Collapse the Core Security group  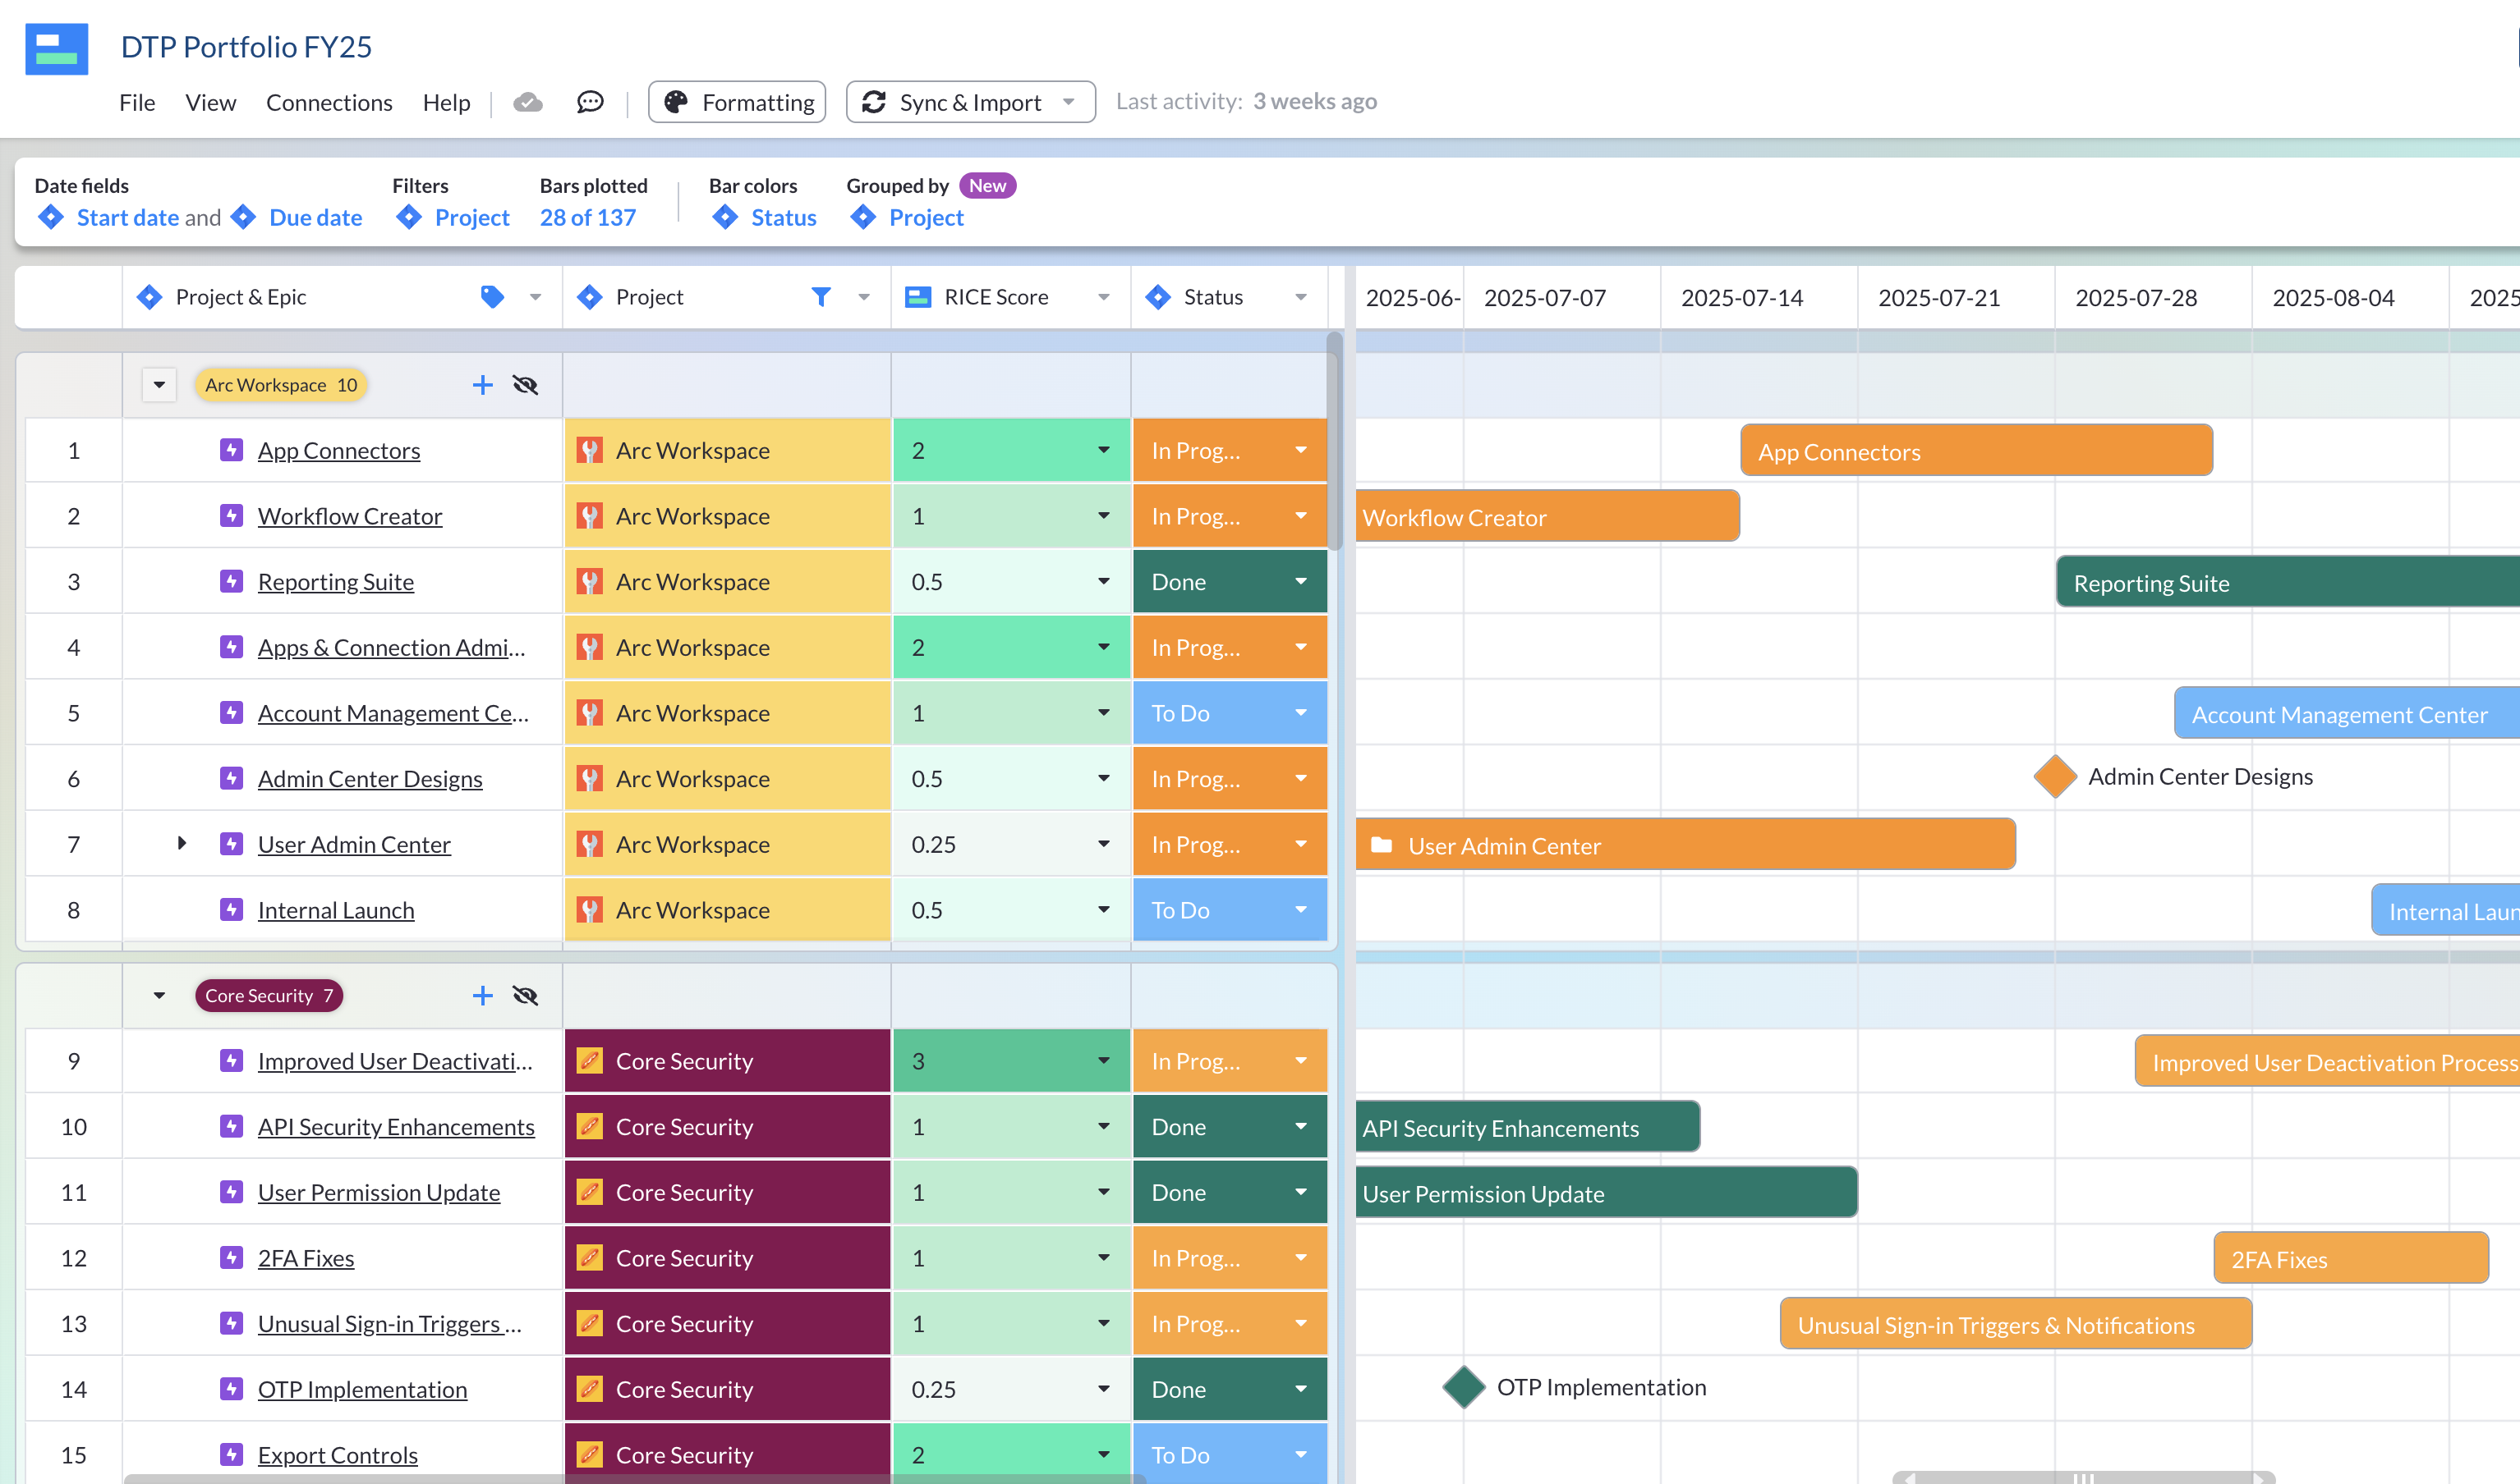tap(155, 993)
